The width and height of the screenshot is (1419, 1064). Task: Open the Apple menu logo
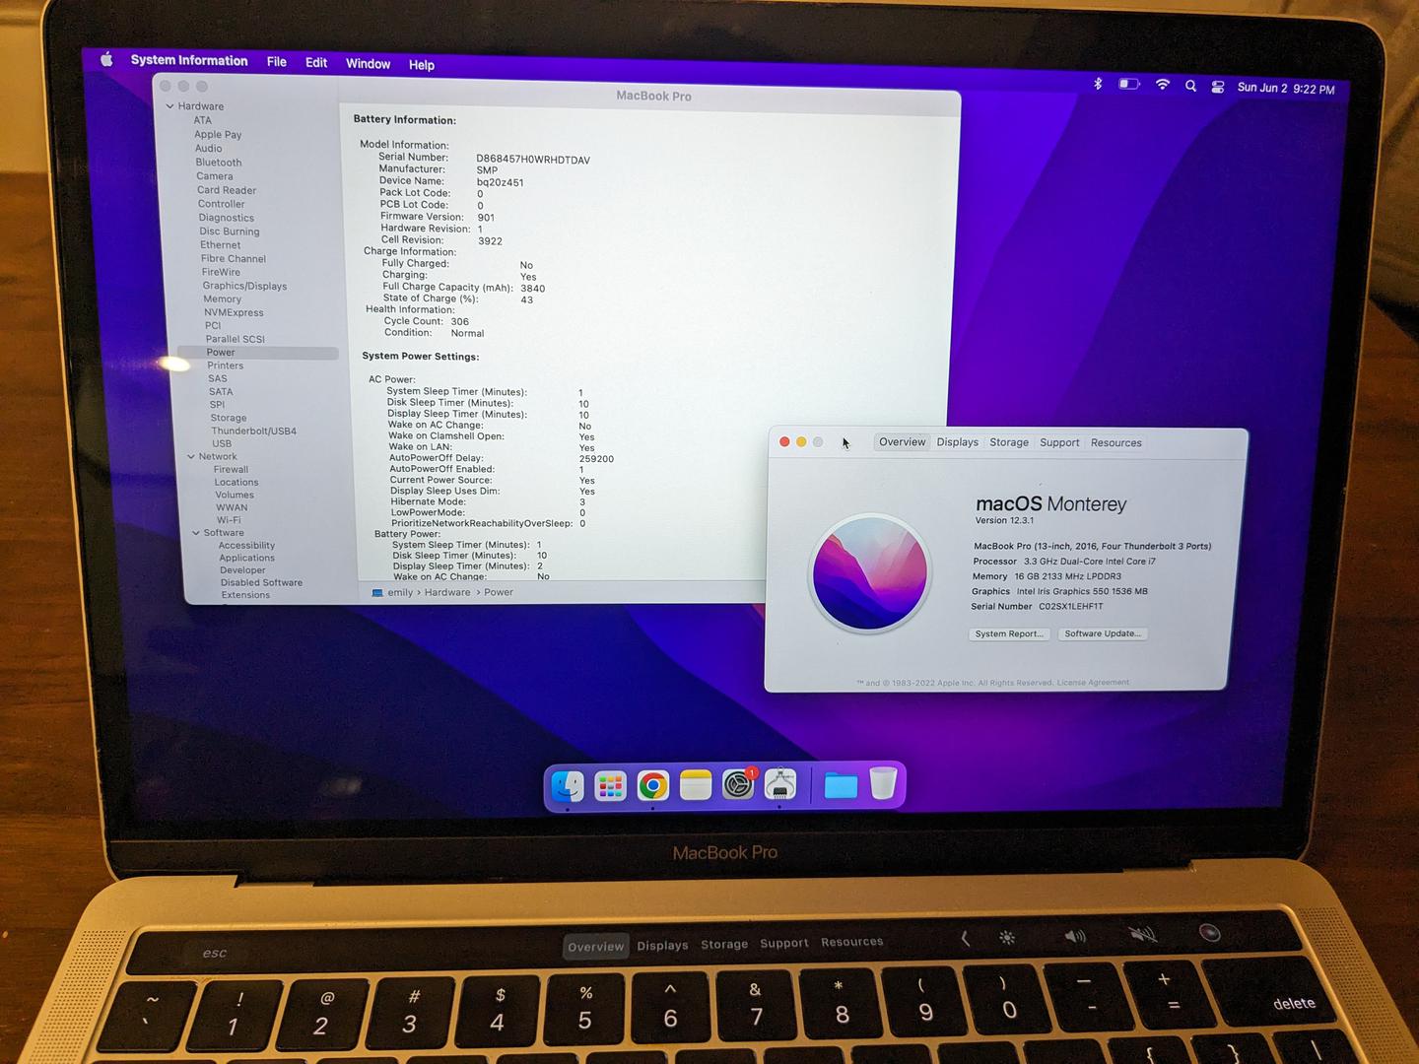pos(106,59)
